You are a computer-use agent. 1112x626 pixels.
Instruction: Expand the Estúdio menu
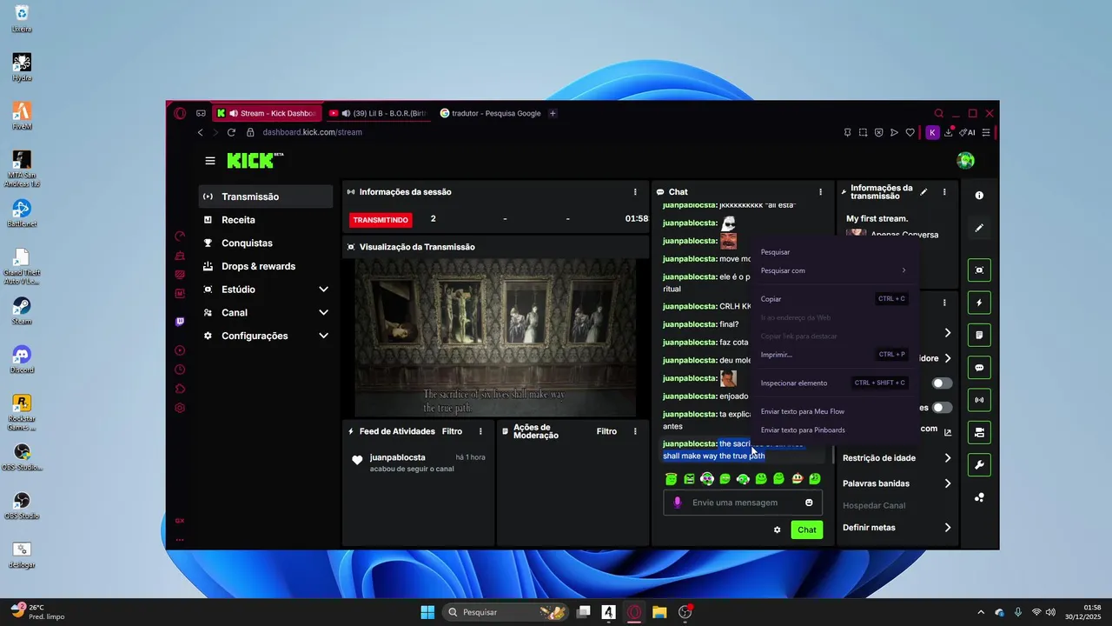[266, 290]
